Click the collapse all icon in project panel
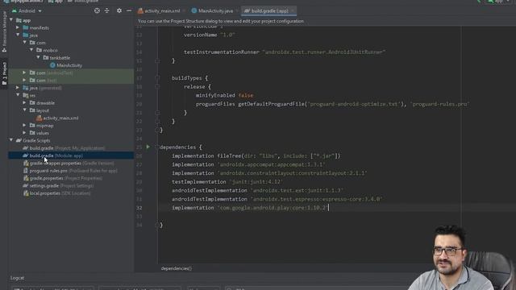The image size is (516, 290). pos(106,10)
